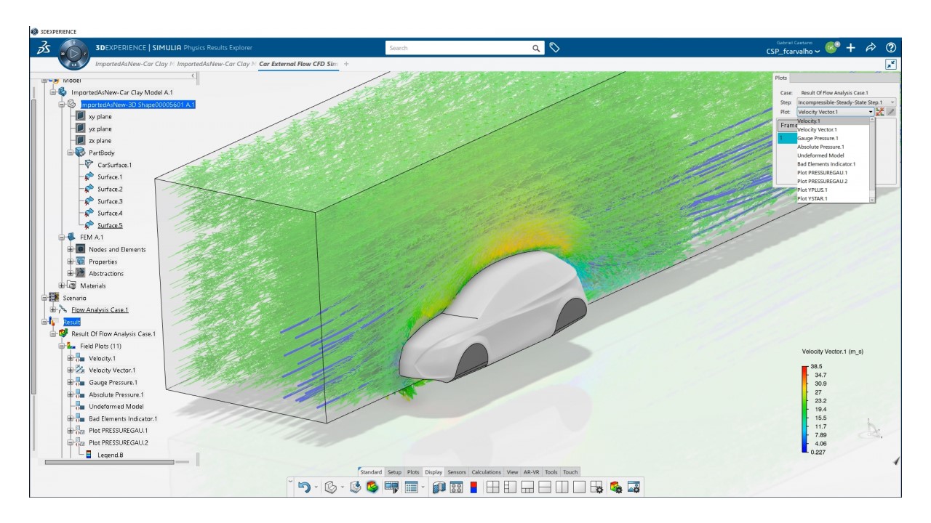The image size is (931, 523).
Task: Select the horizontal two-pane layout icon
Action: click(x=545, y=487)
